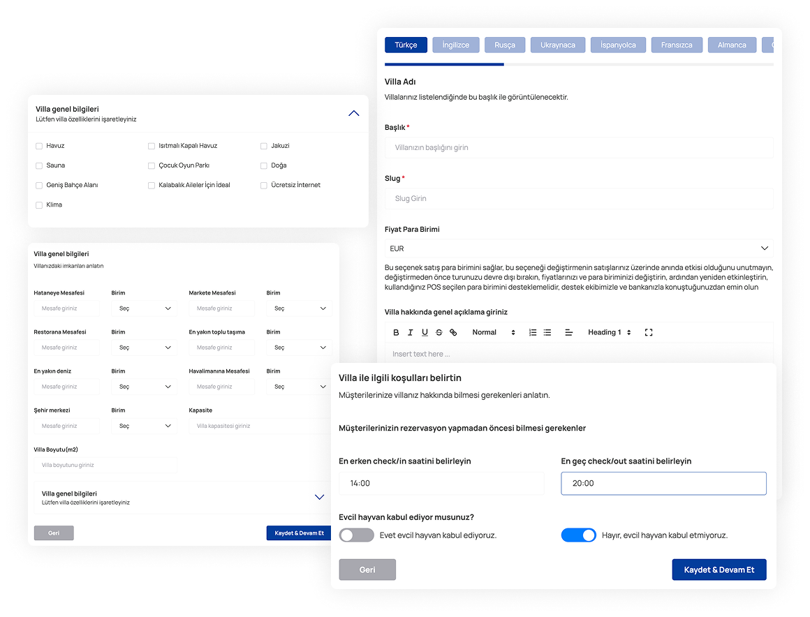
Task: Click the Başlık input field
Action: tap(578, 148)
